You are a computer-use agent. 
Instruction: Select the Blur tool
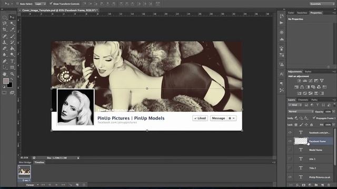[5, 55]
